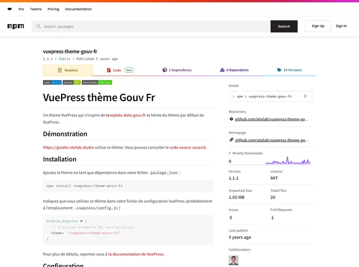This screenshot has height=267, width=359.
Task: Click the heart icon in top bar
Action: (x=9, y=9)
